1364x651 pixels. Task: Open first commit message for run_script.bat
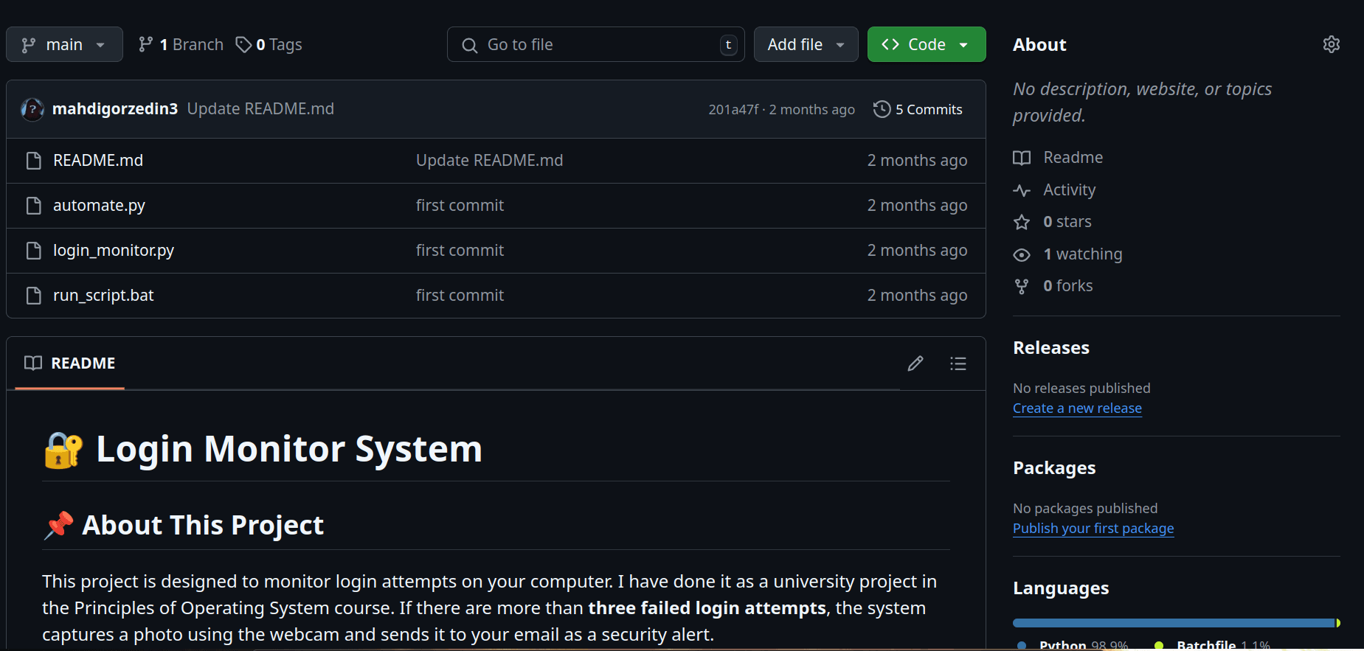tap(460, 295)
